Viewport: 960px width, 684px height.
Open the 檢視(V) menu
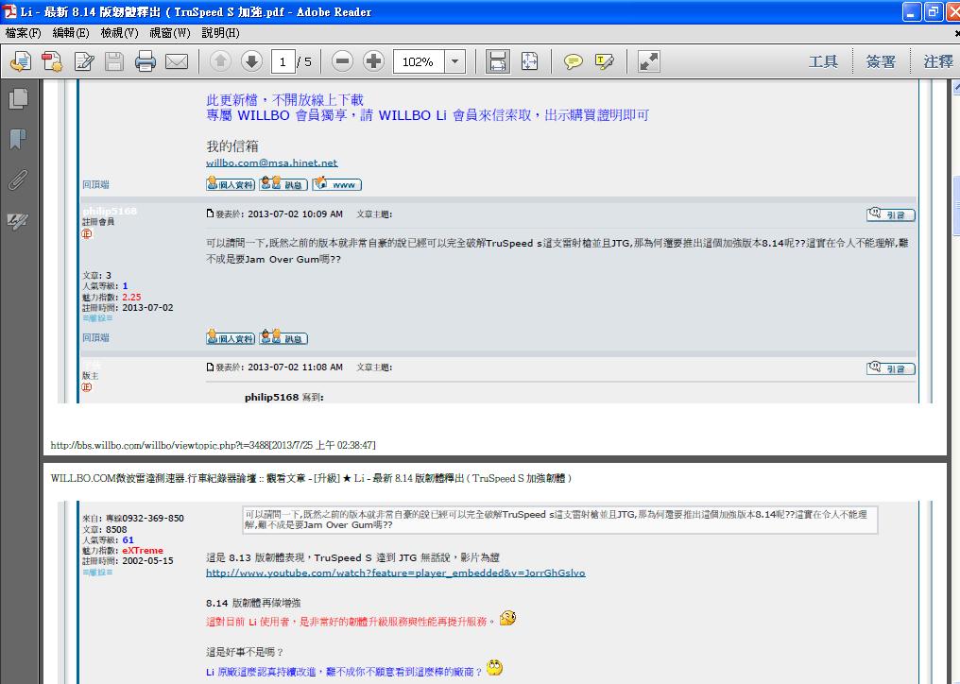pyautogui.click(x=119, y=33)
